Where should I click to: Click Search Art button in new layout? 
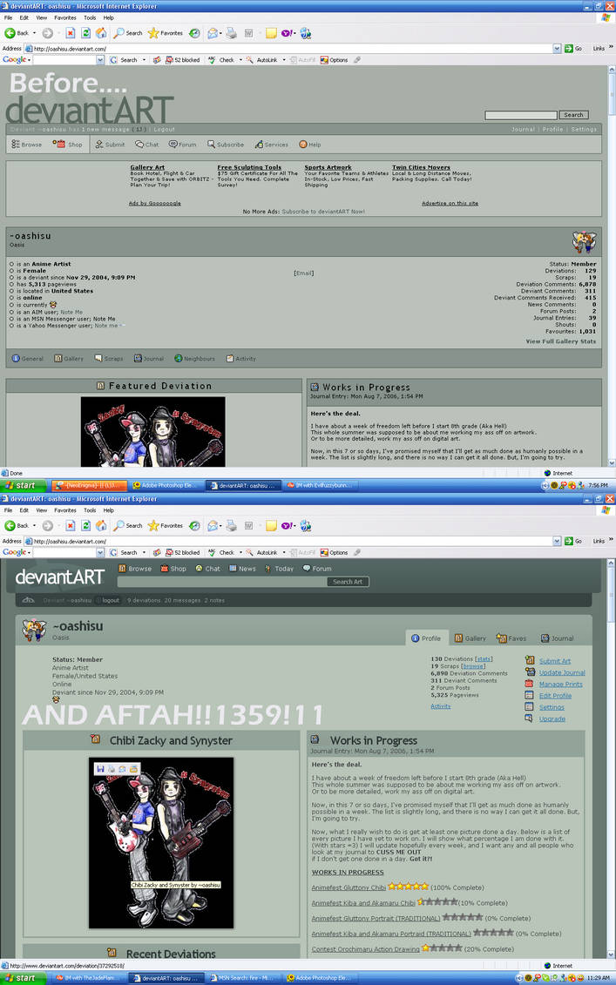348,582
